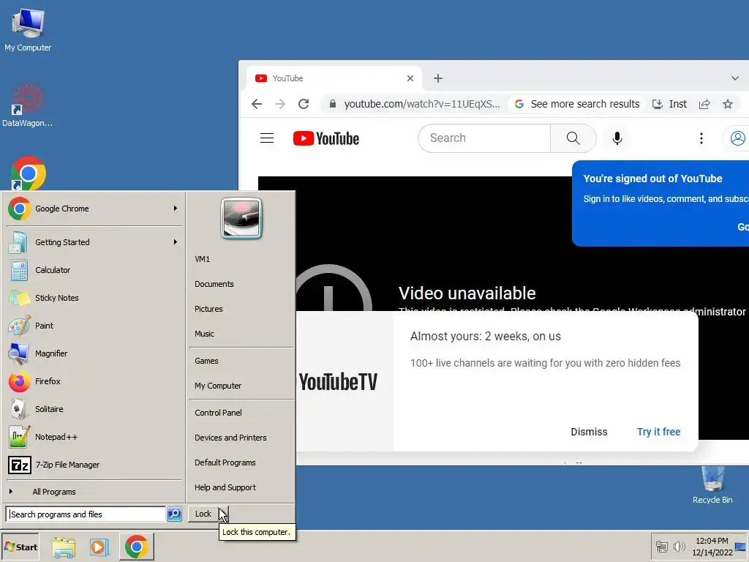Screen dimensions: 749x562
Task: Open Windows Explorer from taskbar
Action: click(64, 547)
